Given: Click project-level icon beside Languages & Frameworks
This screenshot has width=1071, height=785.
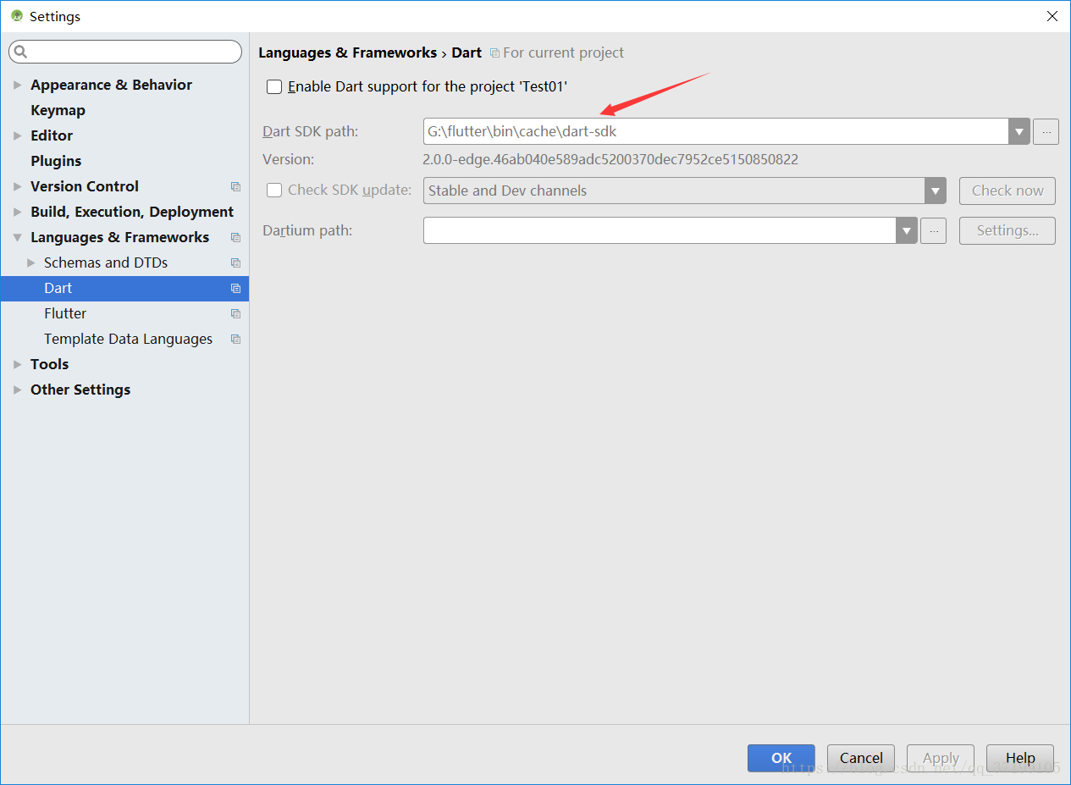Looking at the screenshot, I should pos(235,237).
